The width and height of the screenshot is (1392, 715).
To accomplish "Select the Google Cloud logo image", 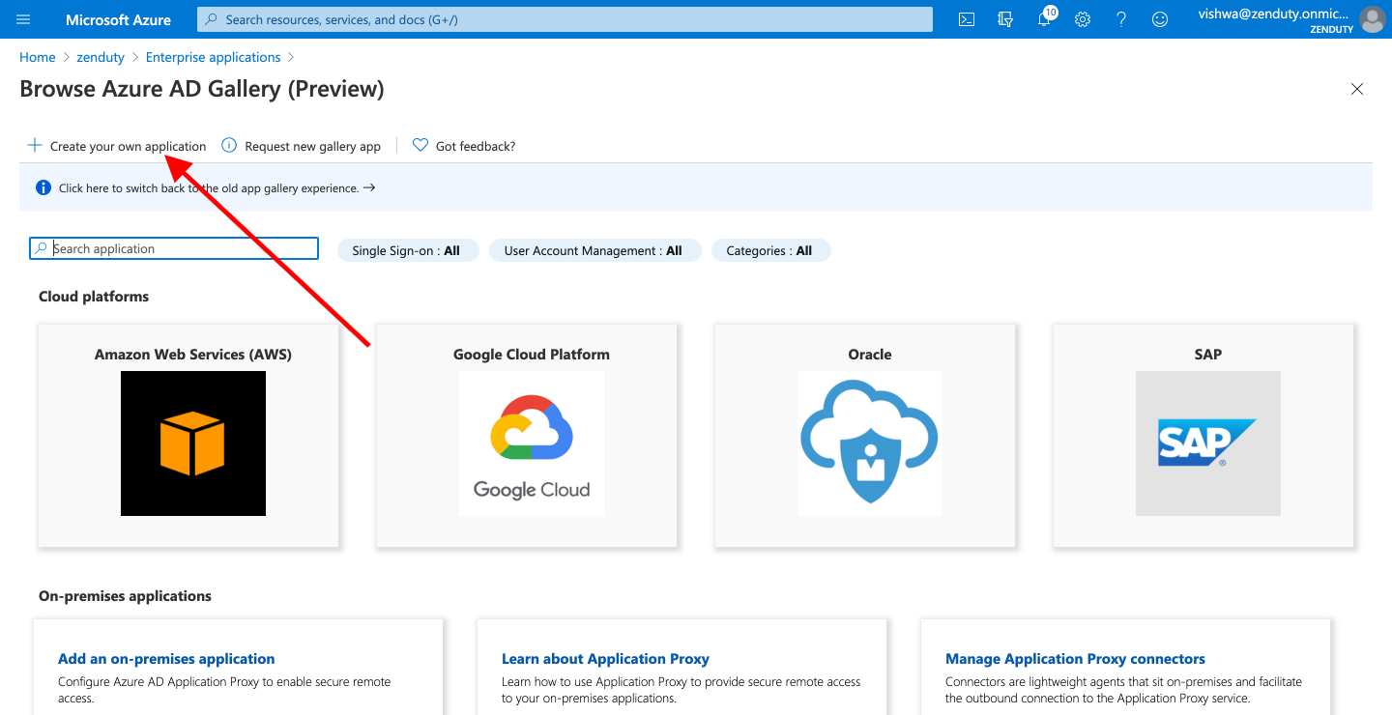I will (532, 443).
